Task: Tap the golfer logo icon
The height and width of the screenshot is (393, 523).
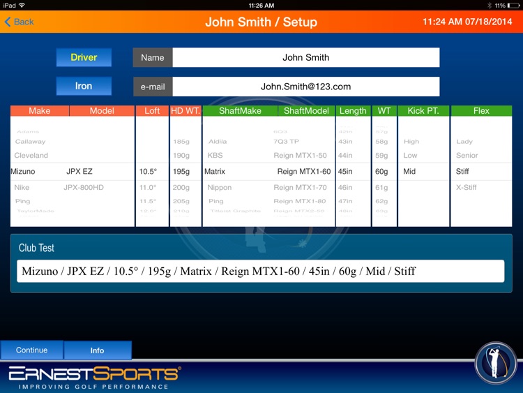Action: pyautogui.click(x=496, y=363)
